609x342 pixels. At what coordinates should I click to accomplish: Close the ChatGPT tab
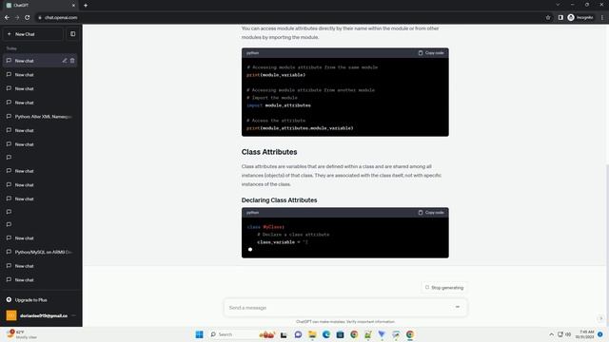73,6
